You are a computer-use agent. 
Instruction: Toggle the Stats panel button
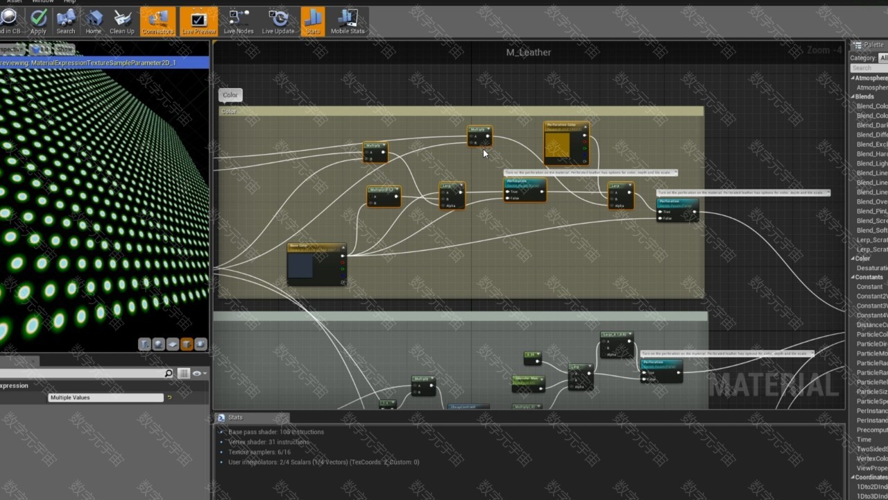coord(313,21)
